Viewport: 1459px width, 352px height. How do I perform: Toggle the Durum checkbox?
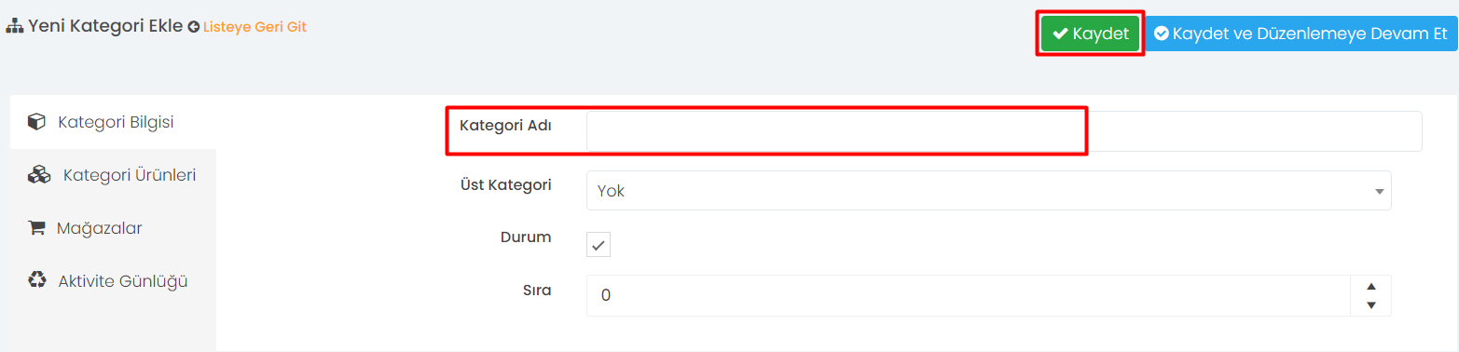point(599,245)
